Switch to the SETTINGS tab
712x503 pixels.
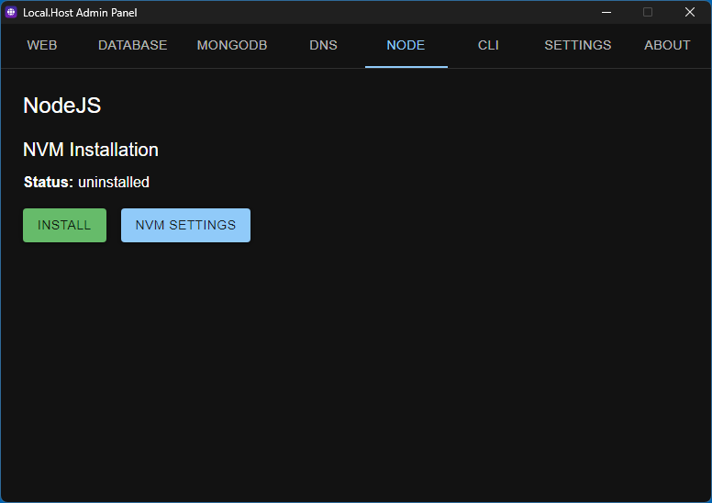click(x=578, y=46)
